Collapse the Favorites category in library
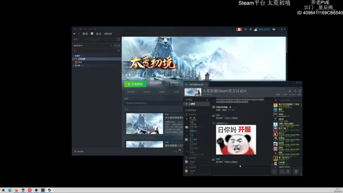 pyautogui.click(x=74, y=56)
